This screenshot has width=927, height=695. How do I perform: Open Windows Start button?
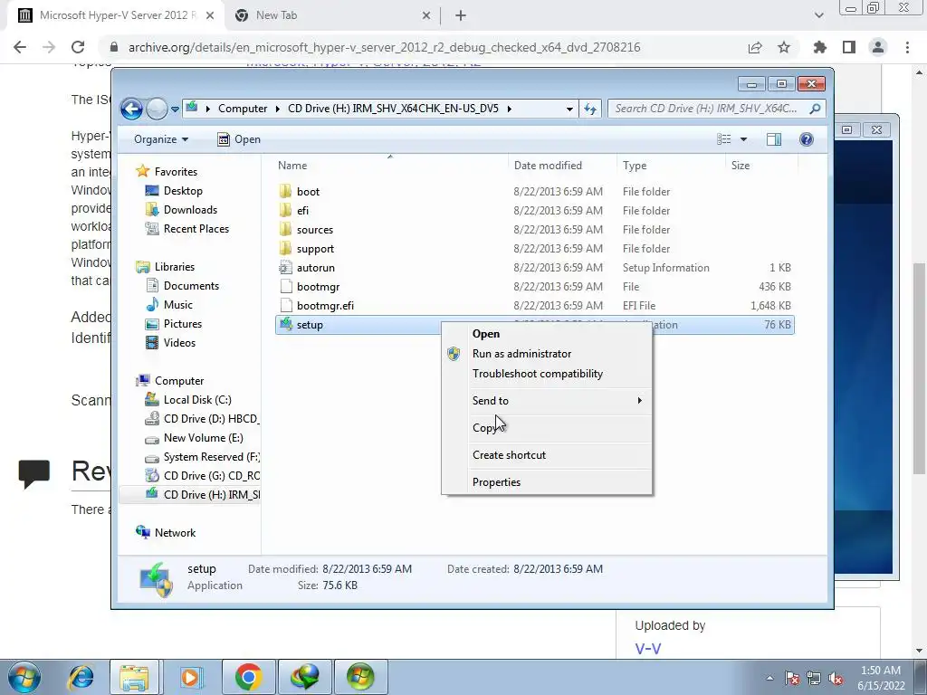24,677
